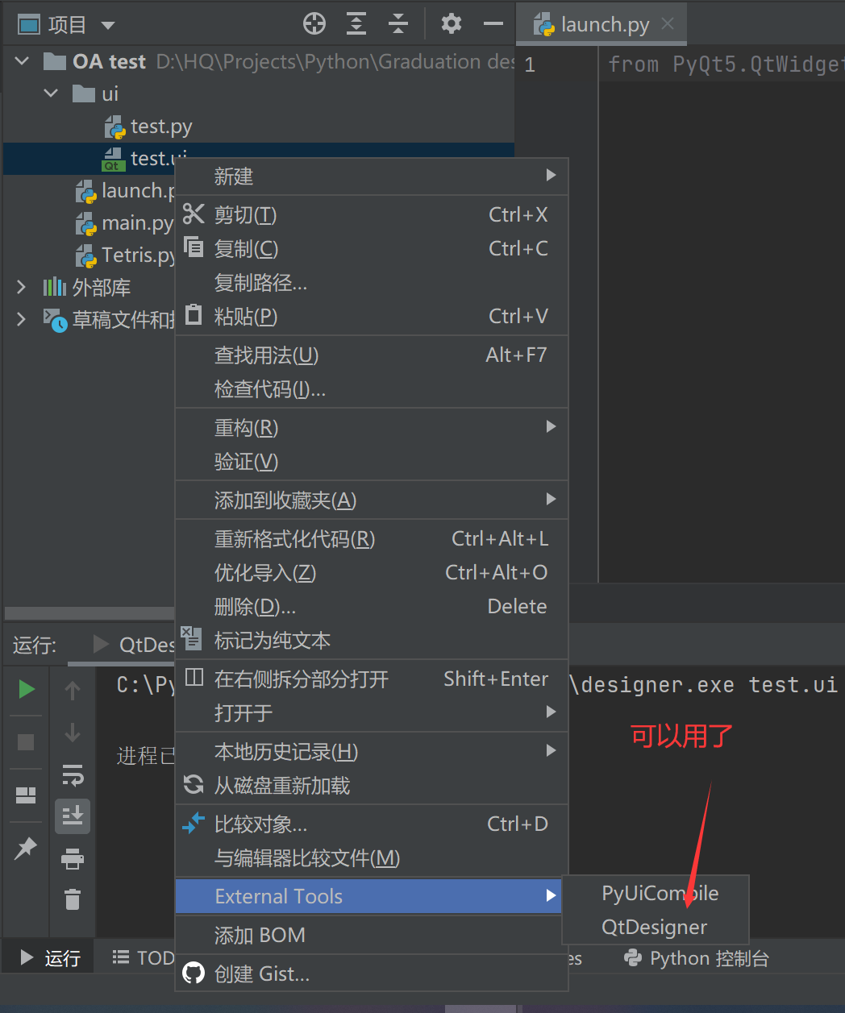Run PyUiCompile from the submenu
Image resolution: width=845 pixels, height=1013 pixels.
pos(659,893)
